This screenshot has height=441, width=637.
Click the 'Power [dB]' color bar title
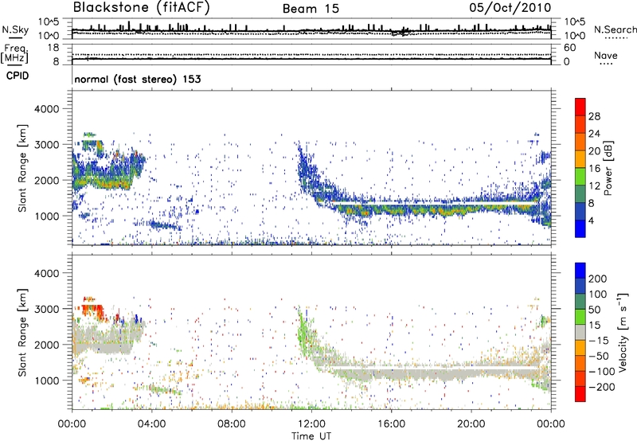point(608,168)
